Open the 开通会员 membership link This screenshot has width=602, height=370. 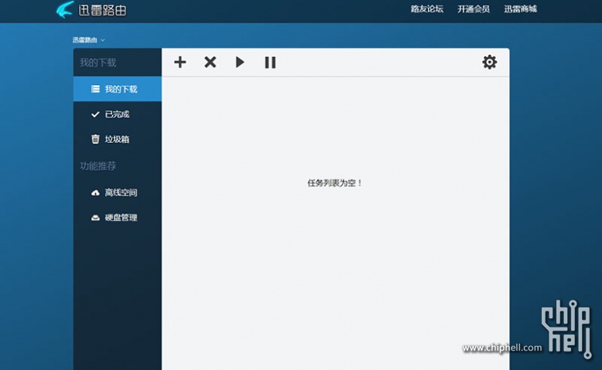[474, 9]
